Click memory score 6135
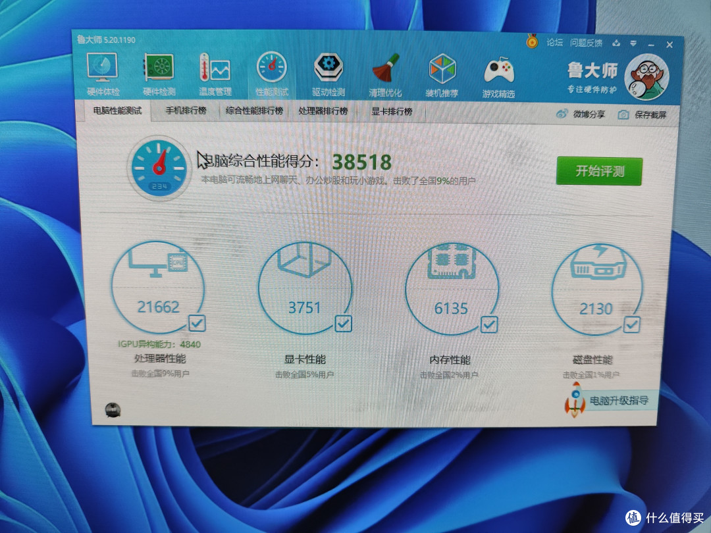The height and width of the screenshot is (533, 711). pos(451,309)
